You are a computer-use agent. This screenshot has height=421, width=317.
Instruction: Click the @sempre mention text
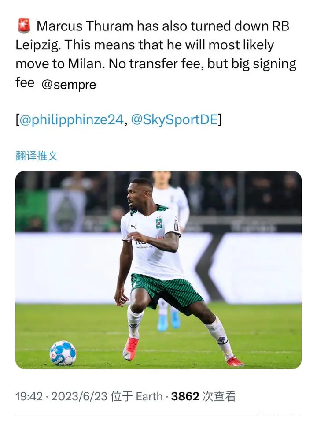coord(69,85)
